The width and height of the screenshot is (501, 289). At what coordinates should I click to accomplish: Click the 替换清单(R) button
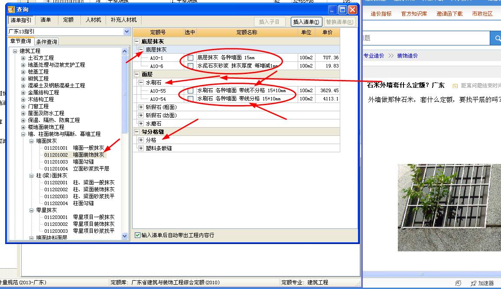340,22
